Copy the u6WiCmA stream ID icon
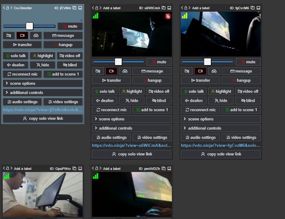 [164, 8]
